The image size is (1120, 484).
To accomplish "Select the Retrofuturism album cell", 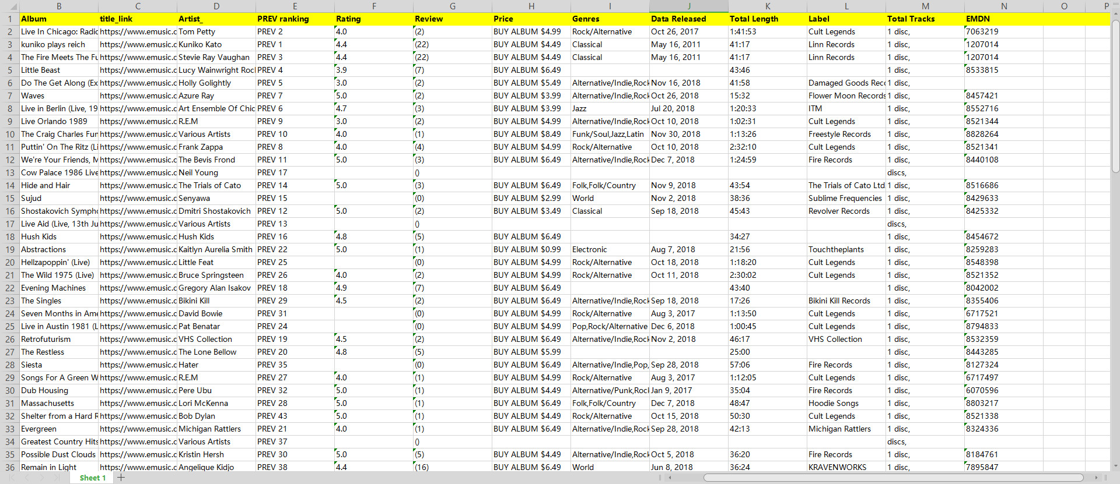I will 59,339.
